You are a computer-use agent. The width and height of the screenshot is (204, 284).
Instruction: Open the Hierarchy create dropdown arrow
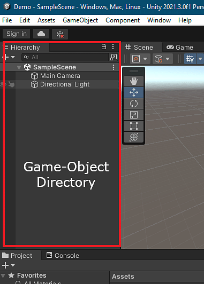point(13,57)
